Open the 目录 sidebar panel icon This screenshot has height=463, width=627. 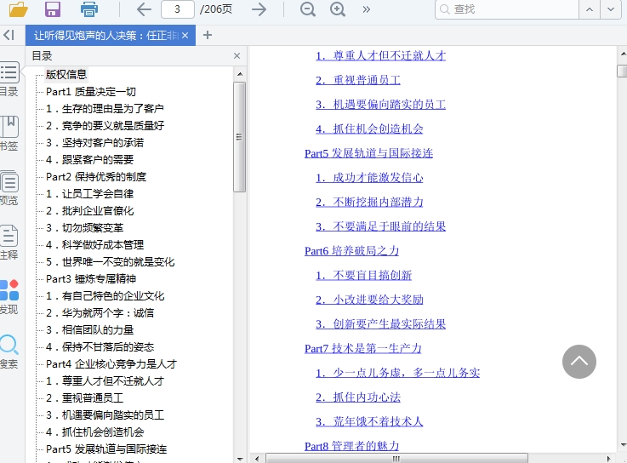(9, 79)
